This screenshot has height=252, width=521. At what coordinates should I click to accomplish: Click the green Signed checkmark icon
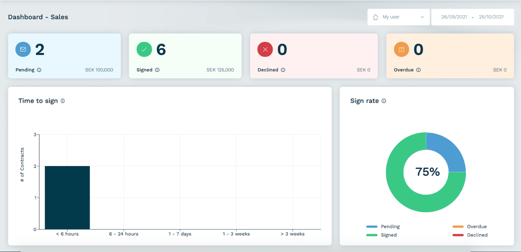(x=144, y=49)
